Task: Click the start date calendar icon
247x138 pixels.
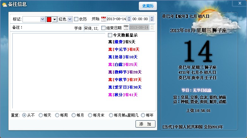Action: tap(103, 19)
